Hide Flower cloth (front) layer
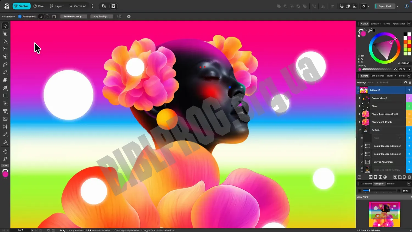Viewport: 412px width, 232px height. 409,122
